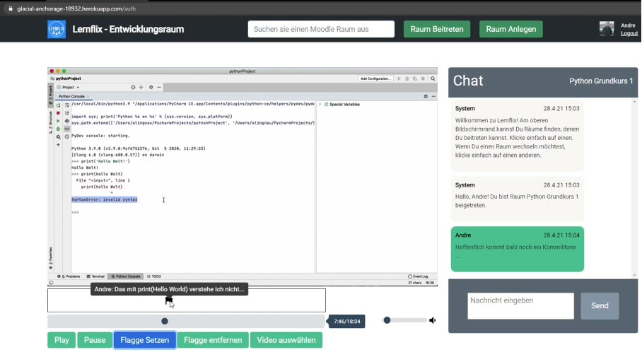Screen dimensions: 642x352
Task: Close the Python Console tab
Action: 88,97
